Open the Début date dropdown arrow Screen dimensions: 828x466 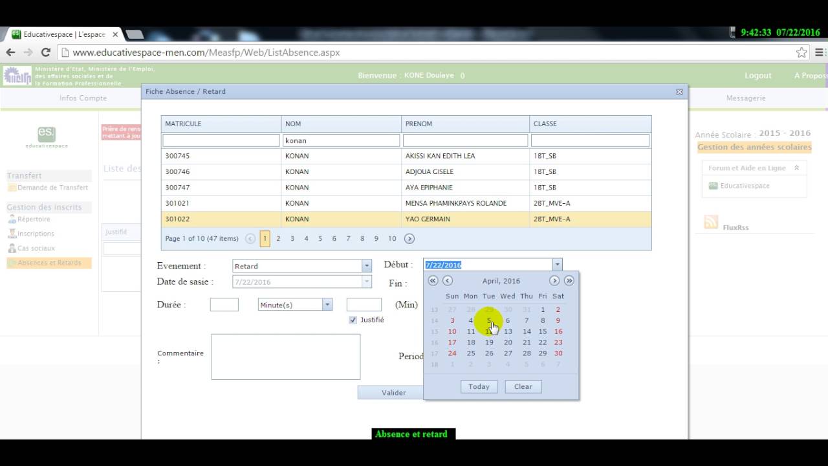click(x=557, y=265)
